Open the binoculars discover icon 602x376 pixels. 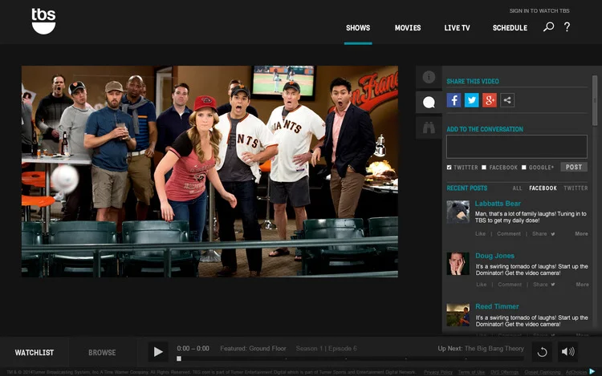[x=429, y=127]
